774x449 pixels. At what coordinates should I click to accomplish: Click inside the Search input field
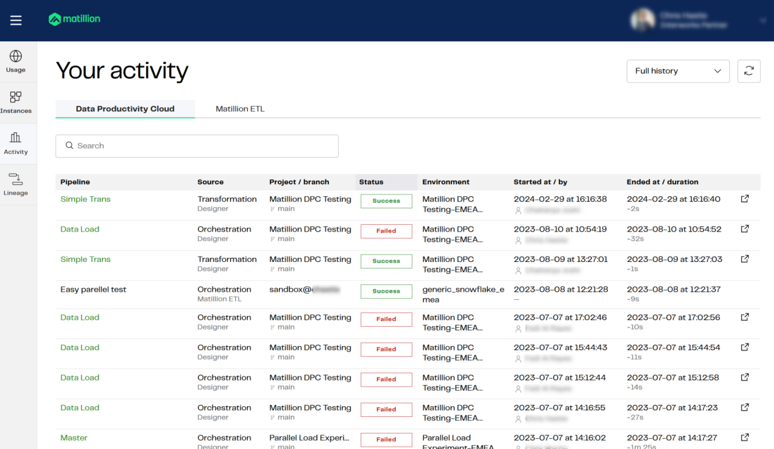[197, 146]
